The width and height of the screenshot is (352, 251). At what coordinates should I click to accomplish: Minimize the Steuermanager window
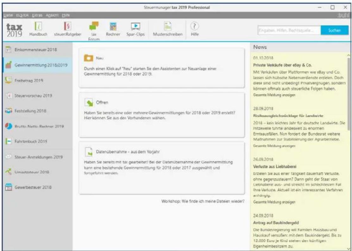[x=320, y=7]
